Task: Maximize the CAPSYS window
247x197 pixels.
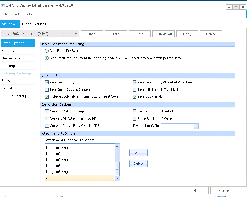Action: pos(236,7)
